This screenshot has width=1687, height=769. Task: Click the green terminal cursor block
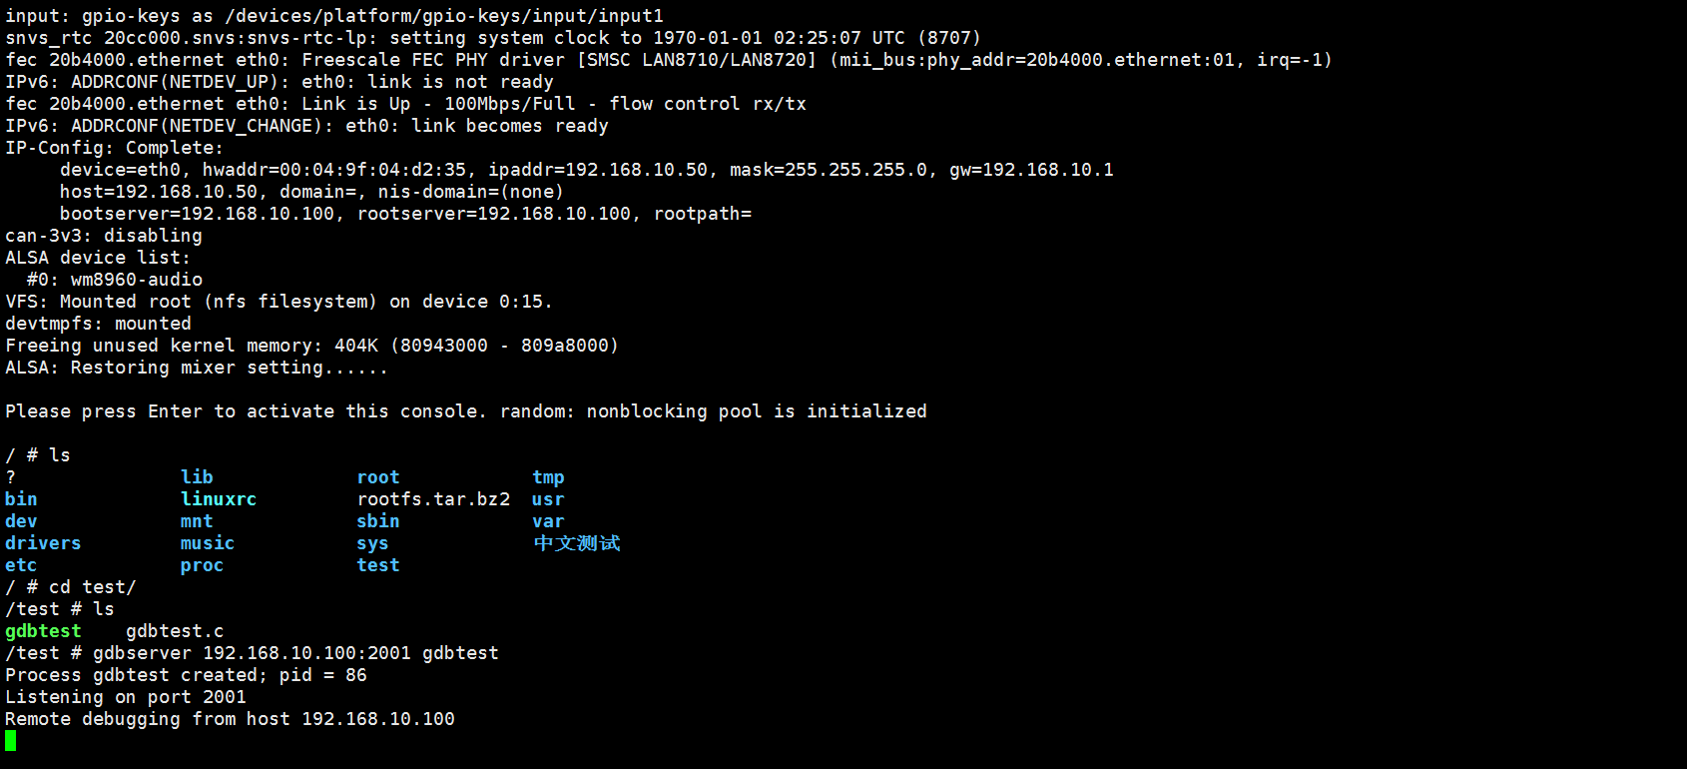[10, 740]
